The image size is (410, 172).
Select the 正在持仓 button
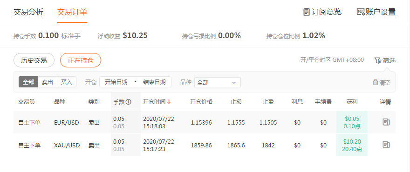tap(81, 60)
